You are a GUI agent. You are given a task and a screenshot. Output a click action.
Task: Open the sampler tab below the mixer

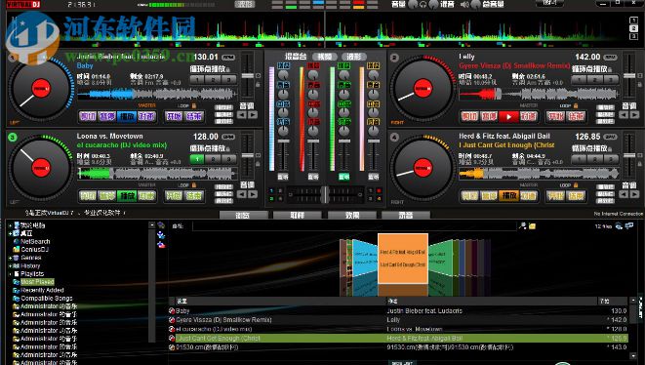[298, 216]
